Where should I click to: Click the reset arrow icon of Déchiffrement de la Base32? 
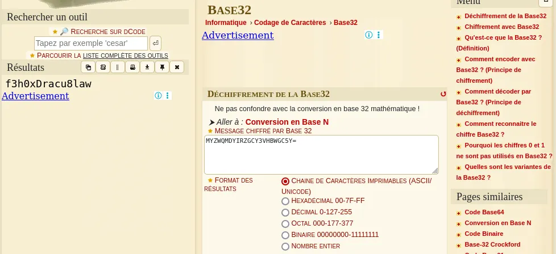(443, 94)
